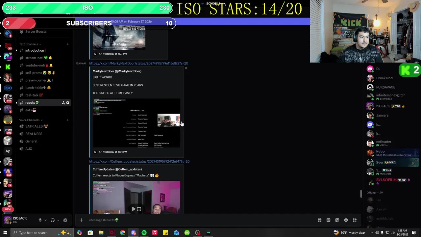This screenshot has height=237, width=421.
Task: Play the Cuffem reaction video
Action: [x=134, y=209]
